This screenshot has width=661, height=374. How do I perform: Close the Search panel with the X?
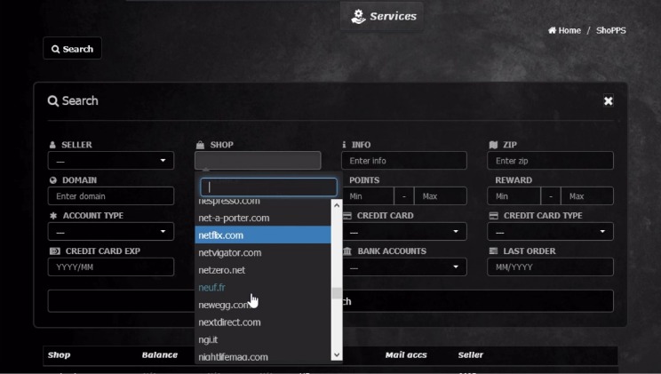coord(608,101)
